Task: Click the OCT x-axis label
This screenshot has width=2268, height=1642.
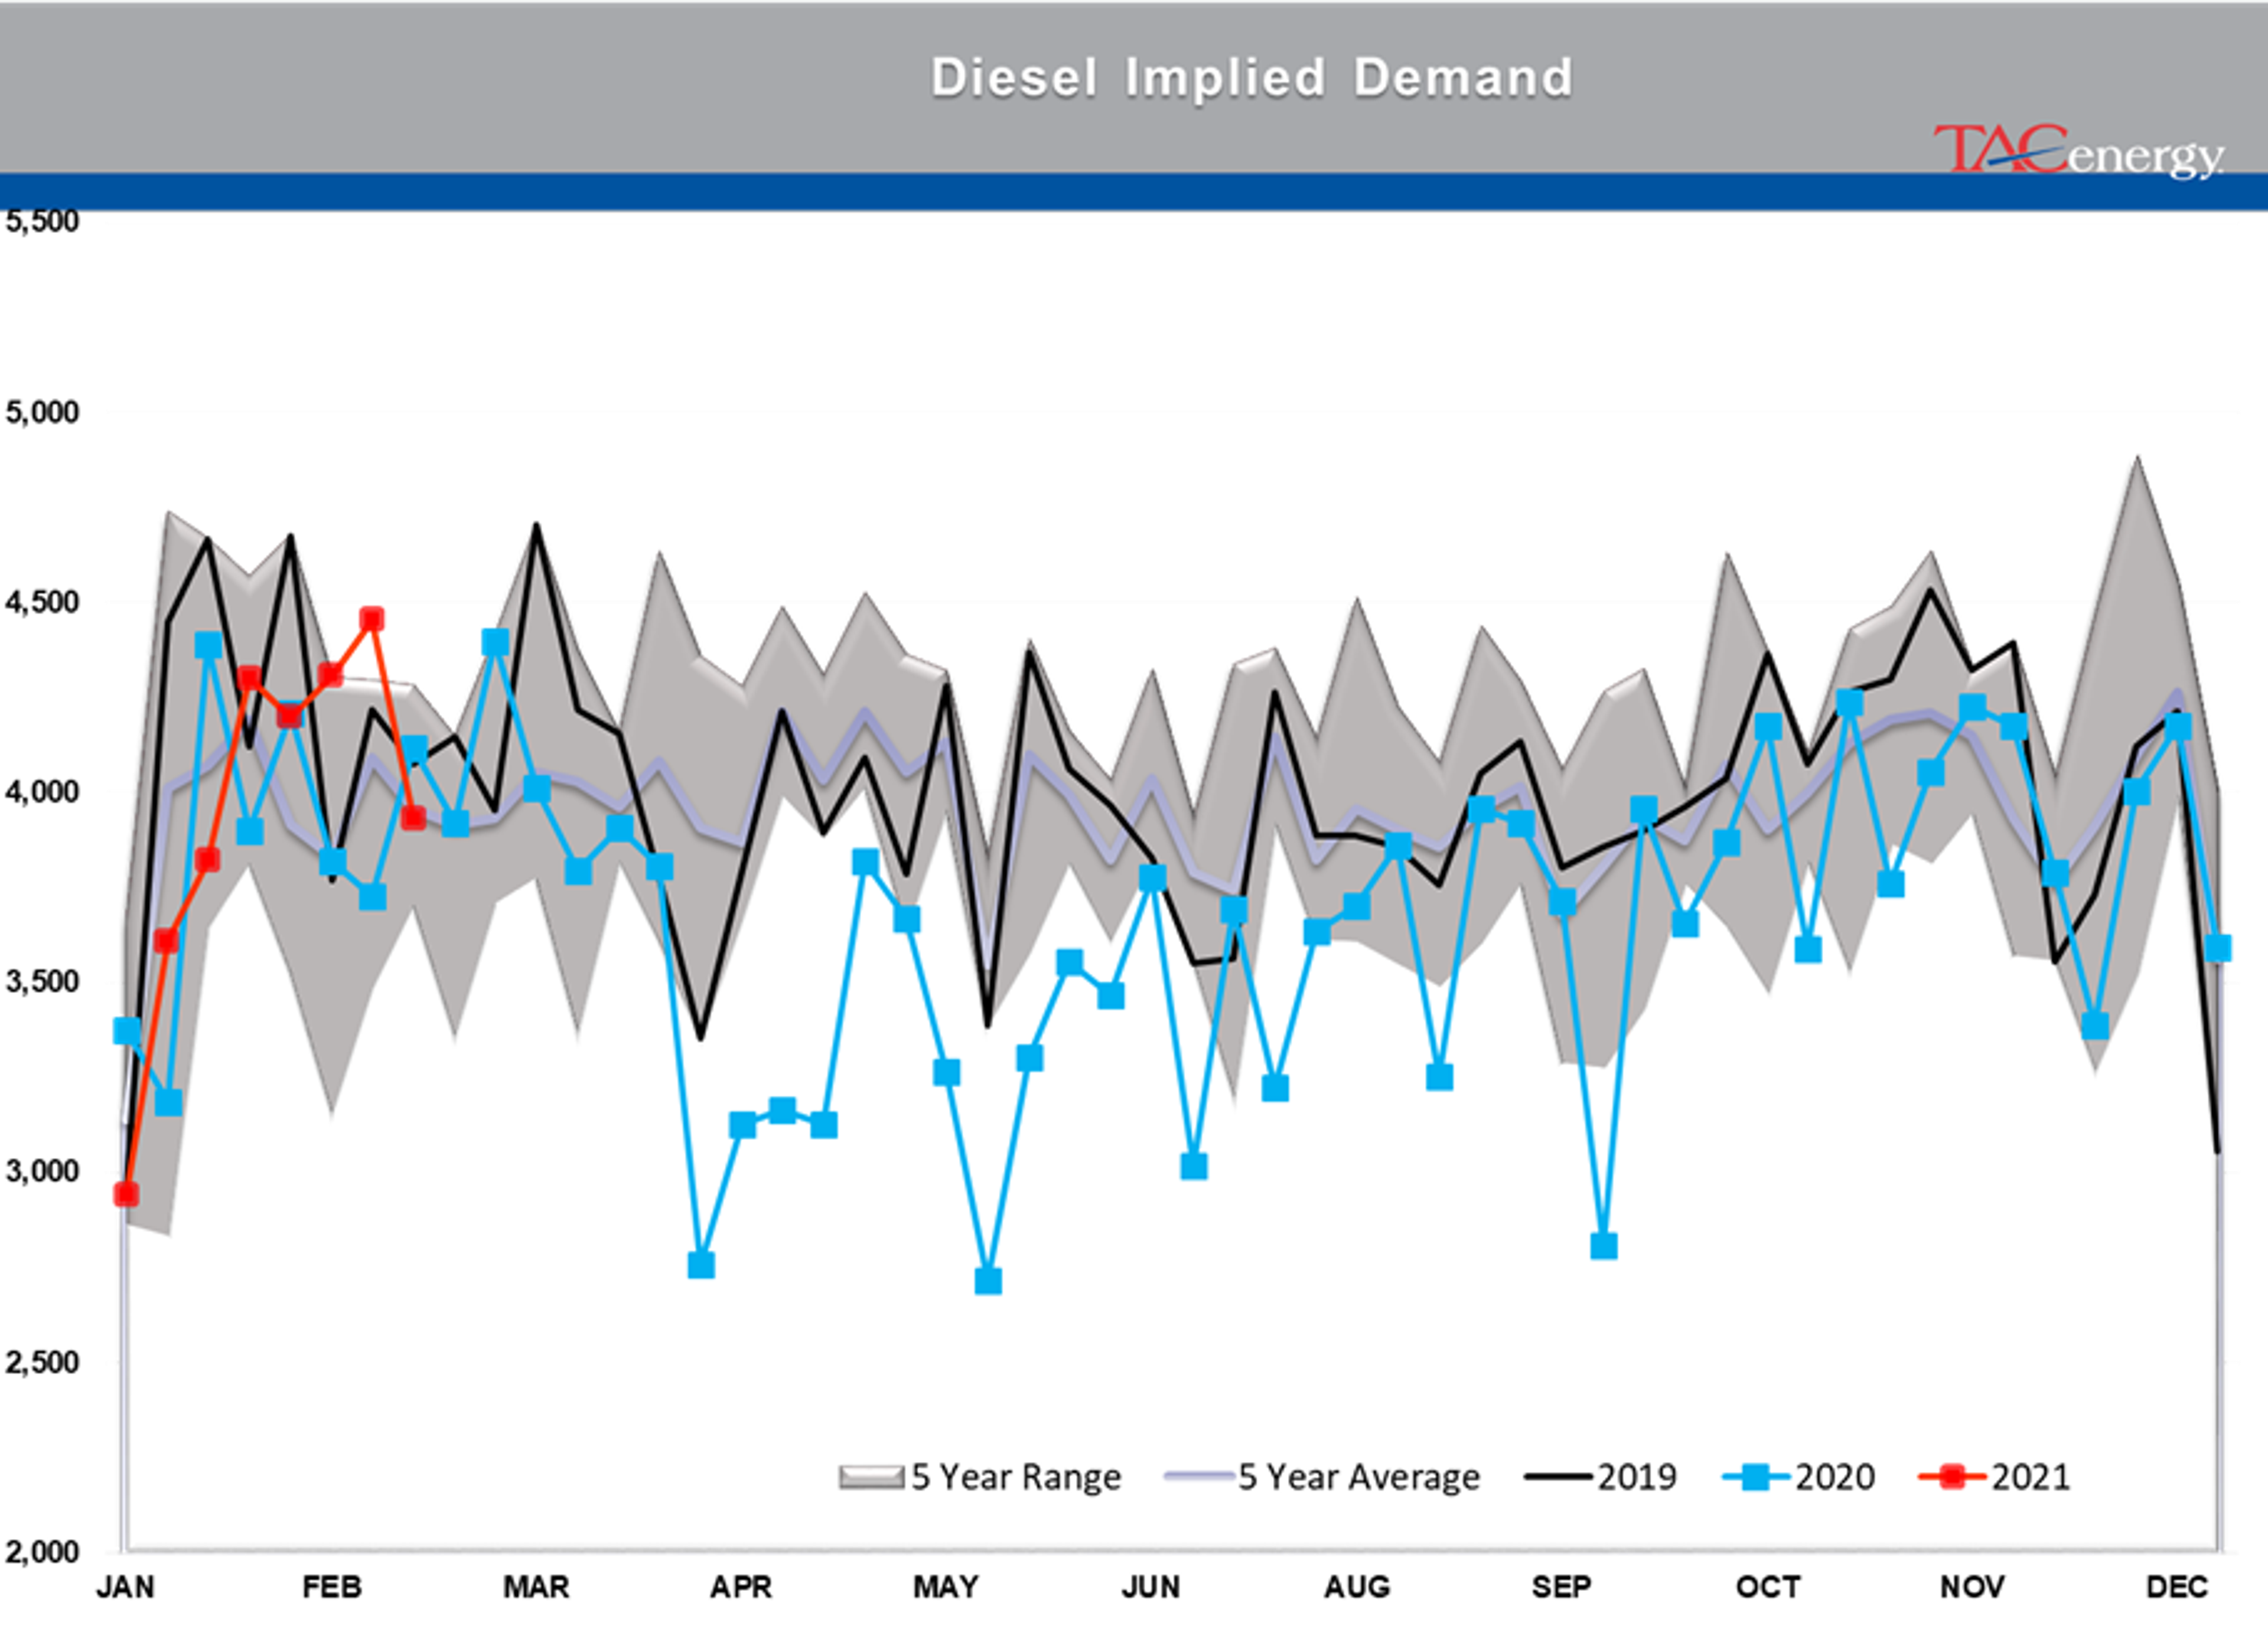Action: pyautogui.click(x=1768, y=1587)
